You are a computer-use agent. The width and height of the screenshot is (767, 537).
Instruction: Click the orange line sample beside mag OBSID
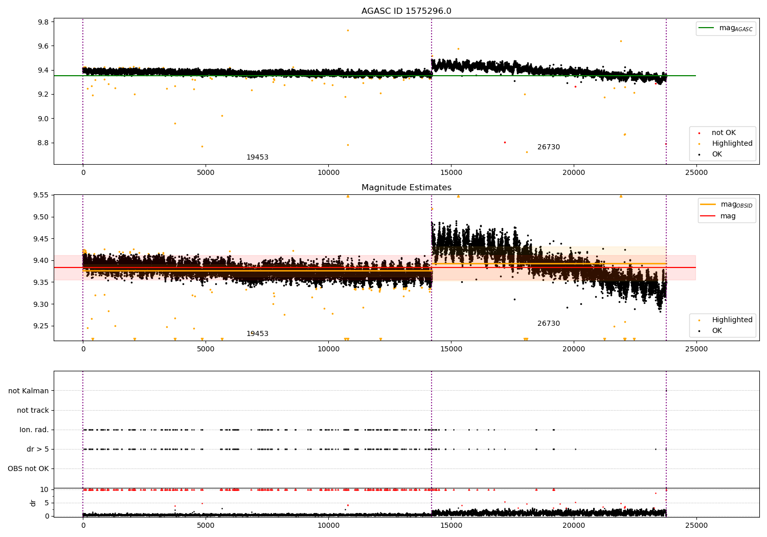[708, 205]
